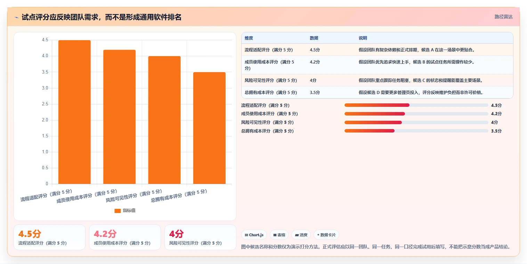The image size is (527, 264).
Task: Click the 4.2分 card value
Action: [x=105, y=234]
